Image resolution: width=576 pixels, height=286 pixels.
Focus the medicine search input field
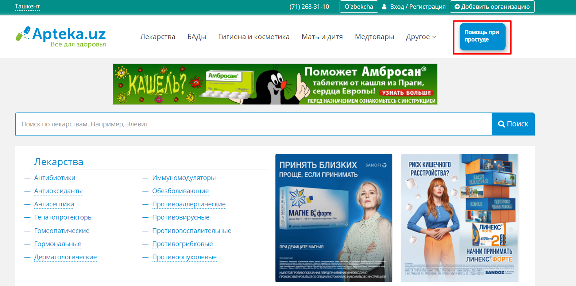coord(254,124)
